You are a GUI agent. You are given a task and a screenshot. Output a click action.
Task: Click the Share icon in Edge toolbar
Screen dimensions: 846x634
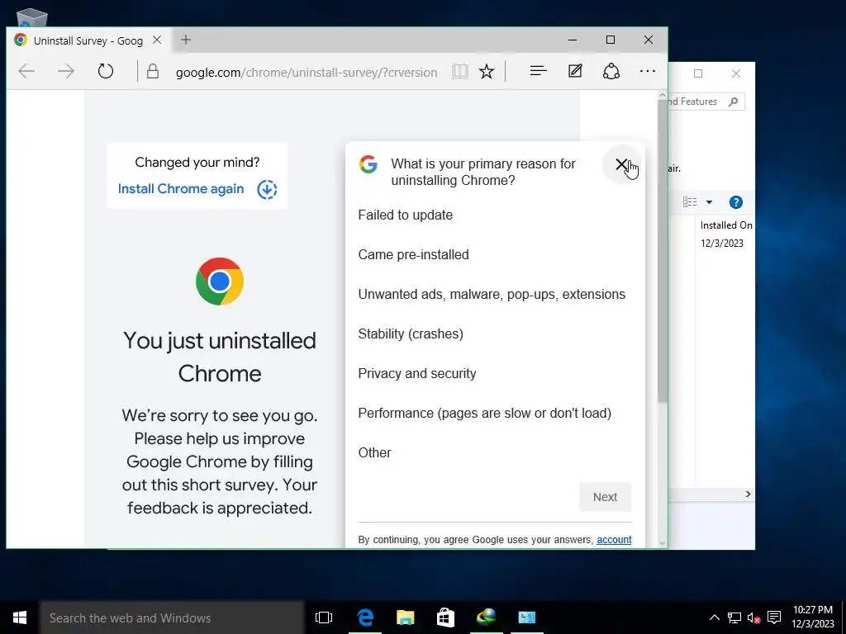[611, 71]
